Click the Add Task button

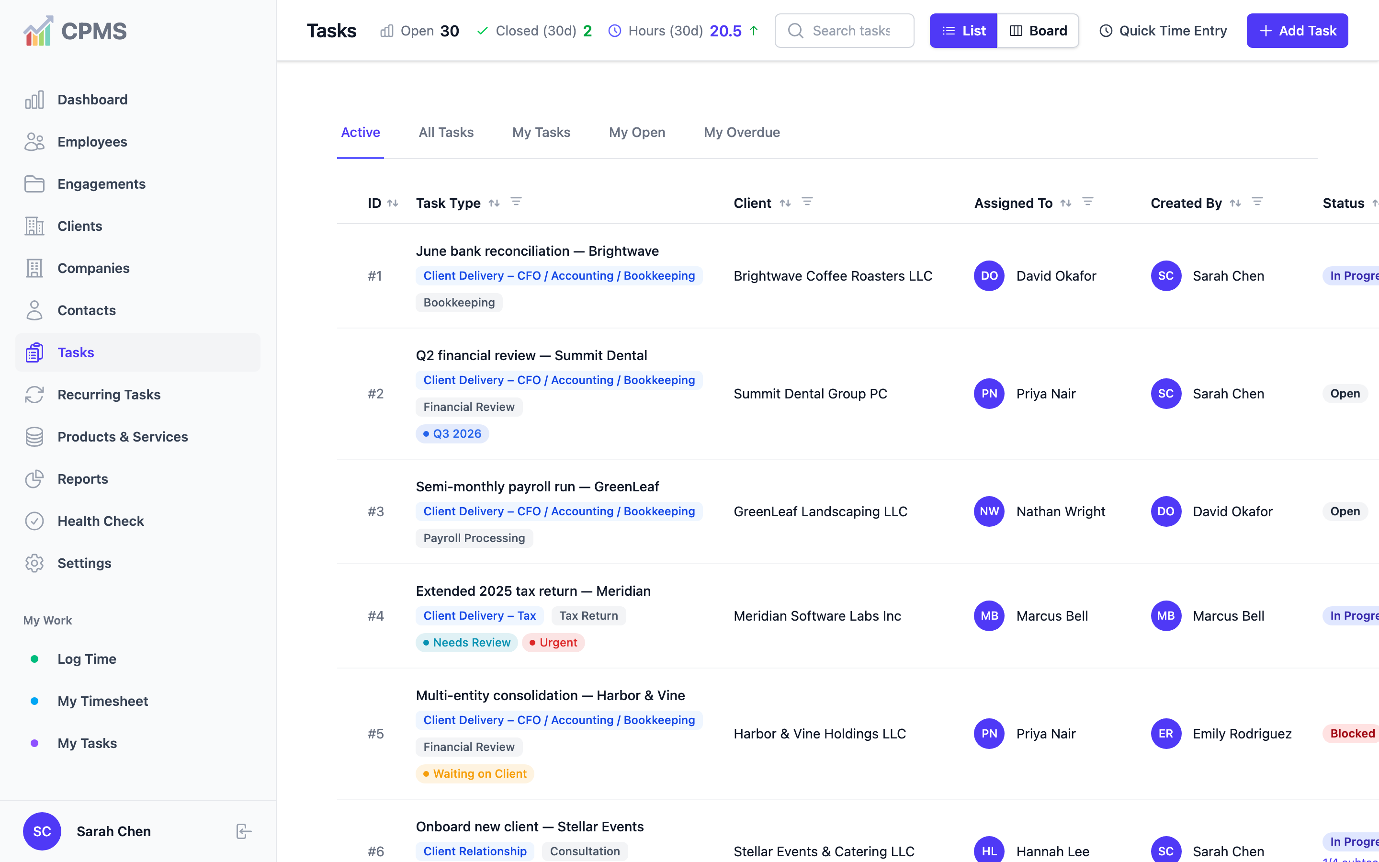[1298, 31]
